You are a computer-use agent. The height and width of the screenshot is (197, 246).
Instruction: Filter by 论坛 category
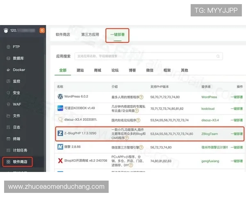pyautogui.click(x=115, y=70)
